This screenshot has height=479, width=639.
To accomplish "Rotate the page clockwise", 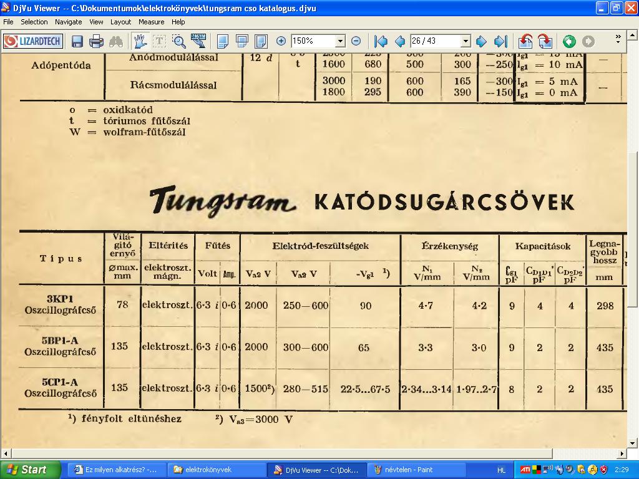I will tap(545, 41).
